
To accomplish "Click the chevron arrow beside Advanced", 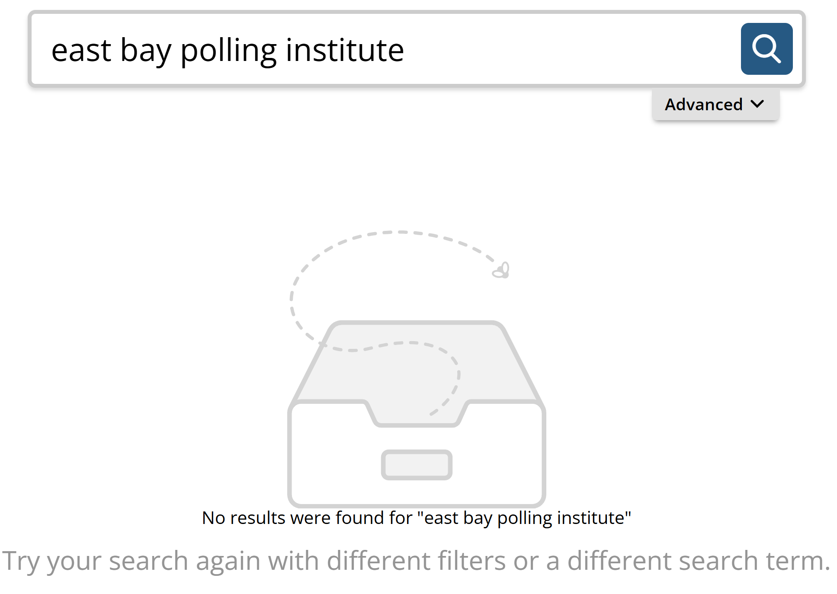I will click(x=757, y=104).
